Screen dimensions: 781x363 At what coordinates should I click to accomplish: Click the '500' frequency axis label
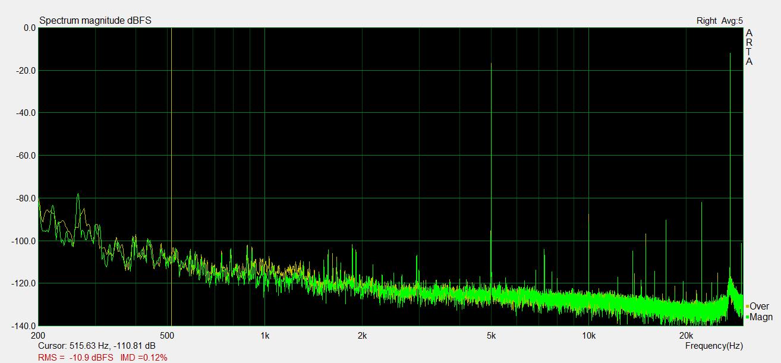click(x=167, y=336)
